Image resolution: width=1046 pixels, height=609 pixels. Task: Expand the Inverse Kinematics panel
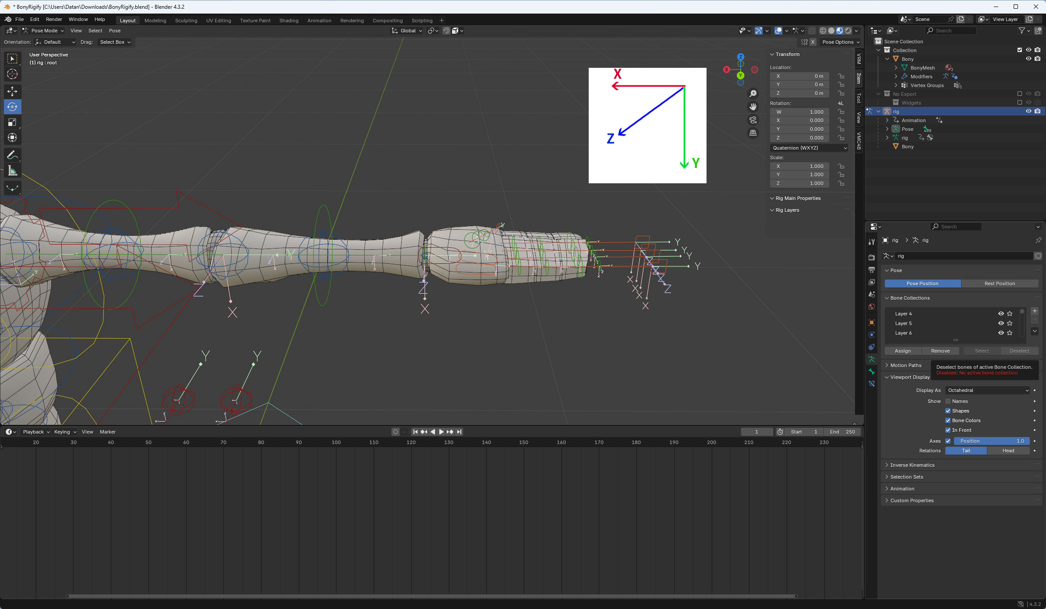click(912, 465)
